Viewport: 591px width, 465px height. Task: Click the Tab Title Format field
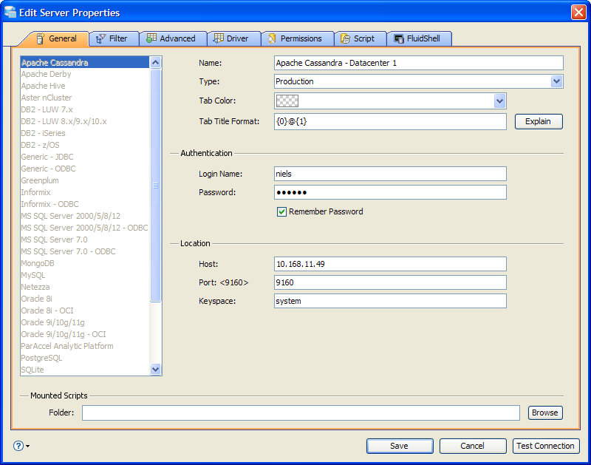[x=390, y=121]
